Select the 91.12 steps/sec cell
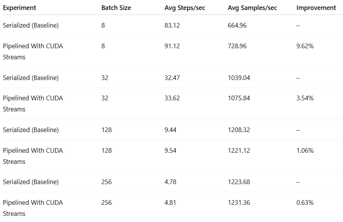Viewport: 343px width, 222px height. [172, 46]
